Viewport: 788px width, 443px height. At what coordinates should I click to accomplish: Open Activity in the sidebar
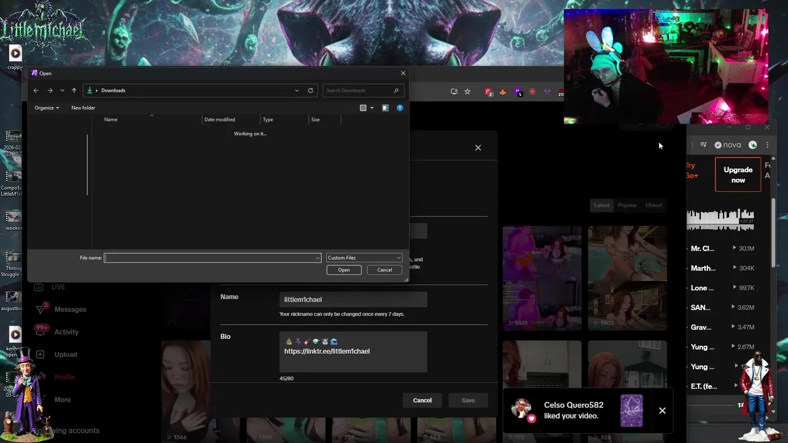[x=65, y=332]
